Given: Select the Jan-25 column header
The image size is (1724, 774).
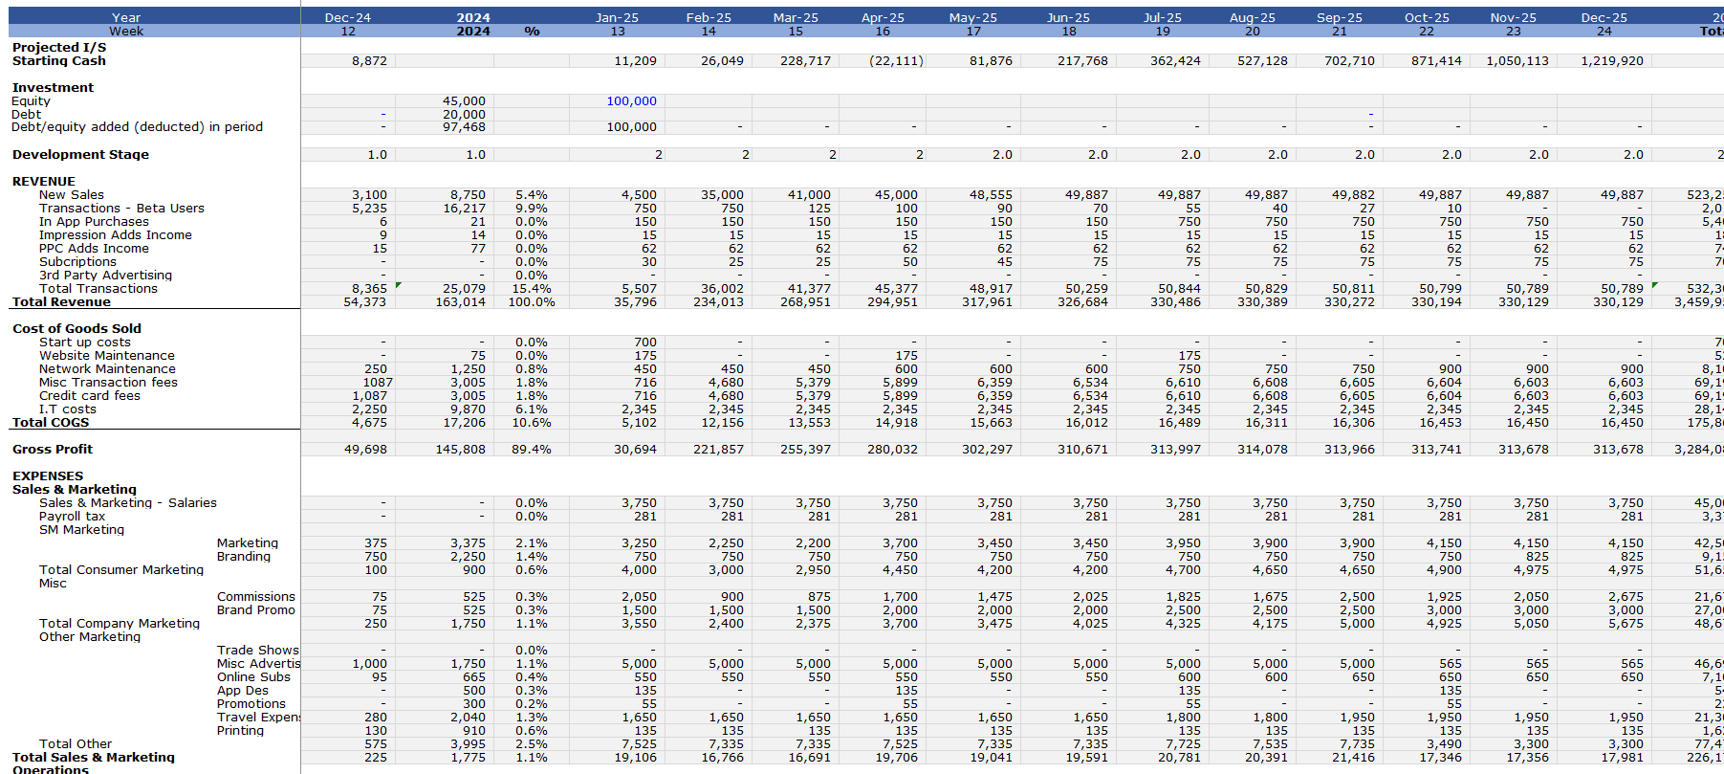Looking at the screenshot, I should (617, 17).
